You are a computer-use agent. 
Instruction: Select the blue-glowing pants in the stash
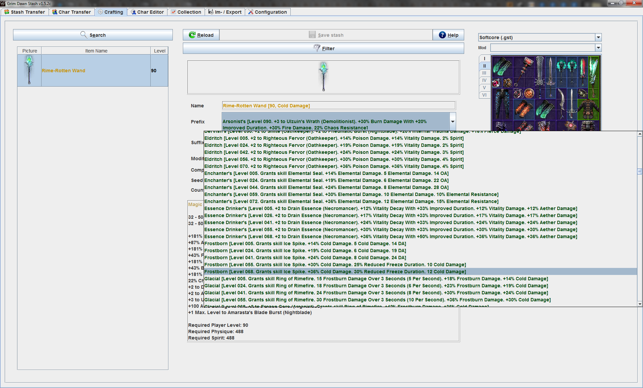(x=502, y=104)
